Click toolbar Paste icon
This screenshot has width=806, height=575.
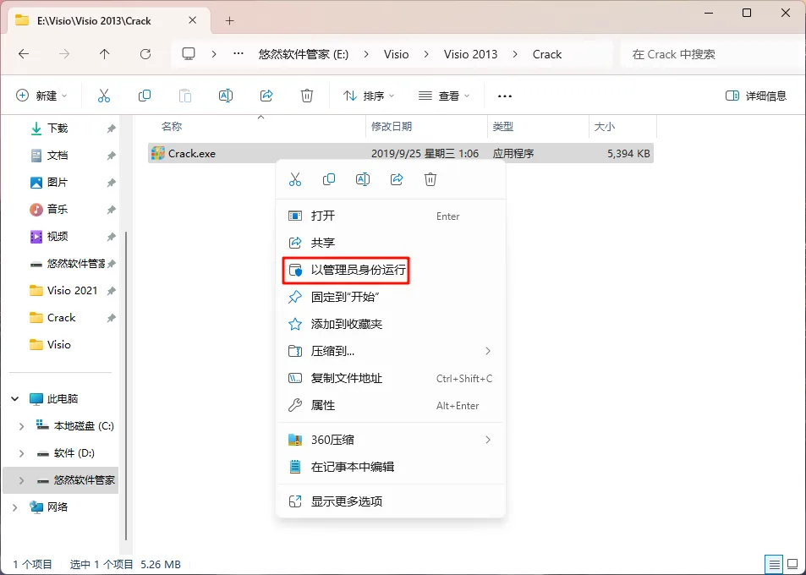pyautogui.click(x=185, y=96)
